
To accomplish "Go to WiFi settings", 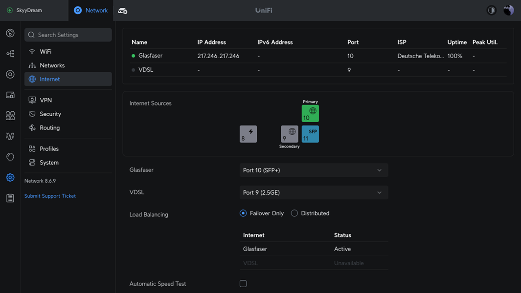I will (x=45, y=52).
